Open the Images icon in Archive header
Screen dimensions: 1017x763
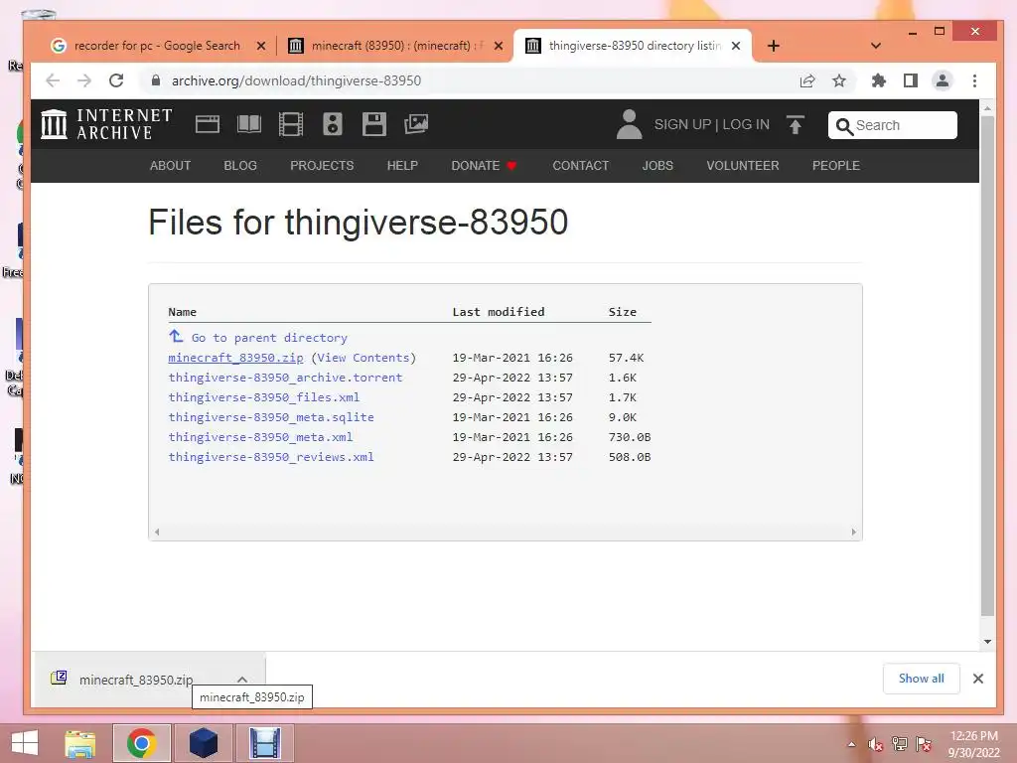[416, 124]
